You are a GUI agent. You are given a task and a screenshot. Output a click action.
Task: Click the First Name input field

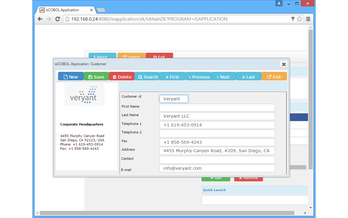(217, 108)
